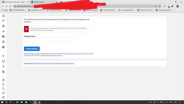Open the Facebook Audience Network Policy link
The width and height of the screenshot is (184, 104).
[x=55, y=54]
